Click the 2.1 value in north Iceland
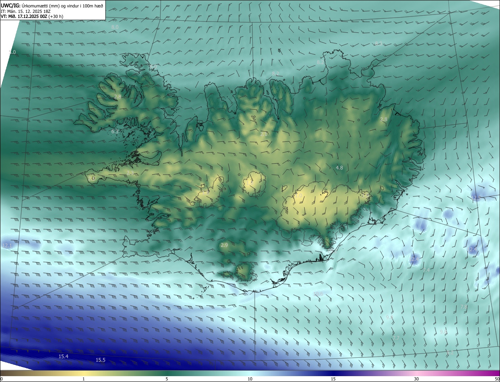 [x=264, y=134]
